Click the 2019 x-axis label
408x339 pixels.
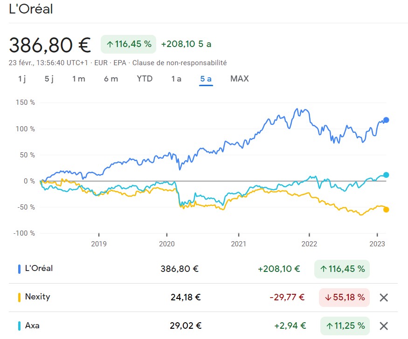(99, 244)
